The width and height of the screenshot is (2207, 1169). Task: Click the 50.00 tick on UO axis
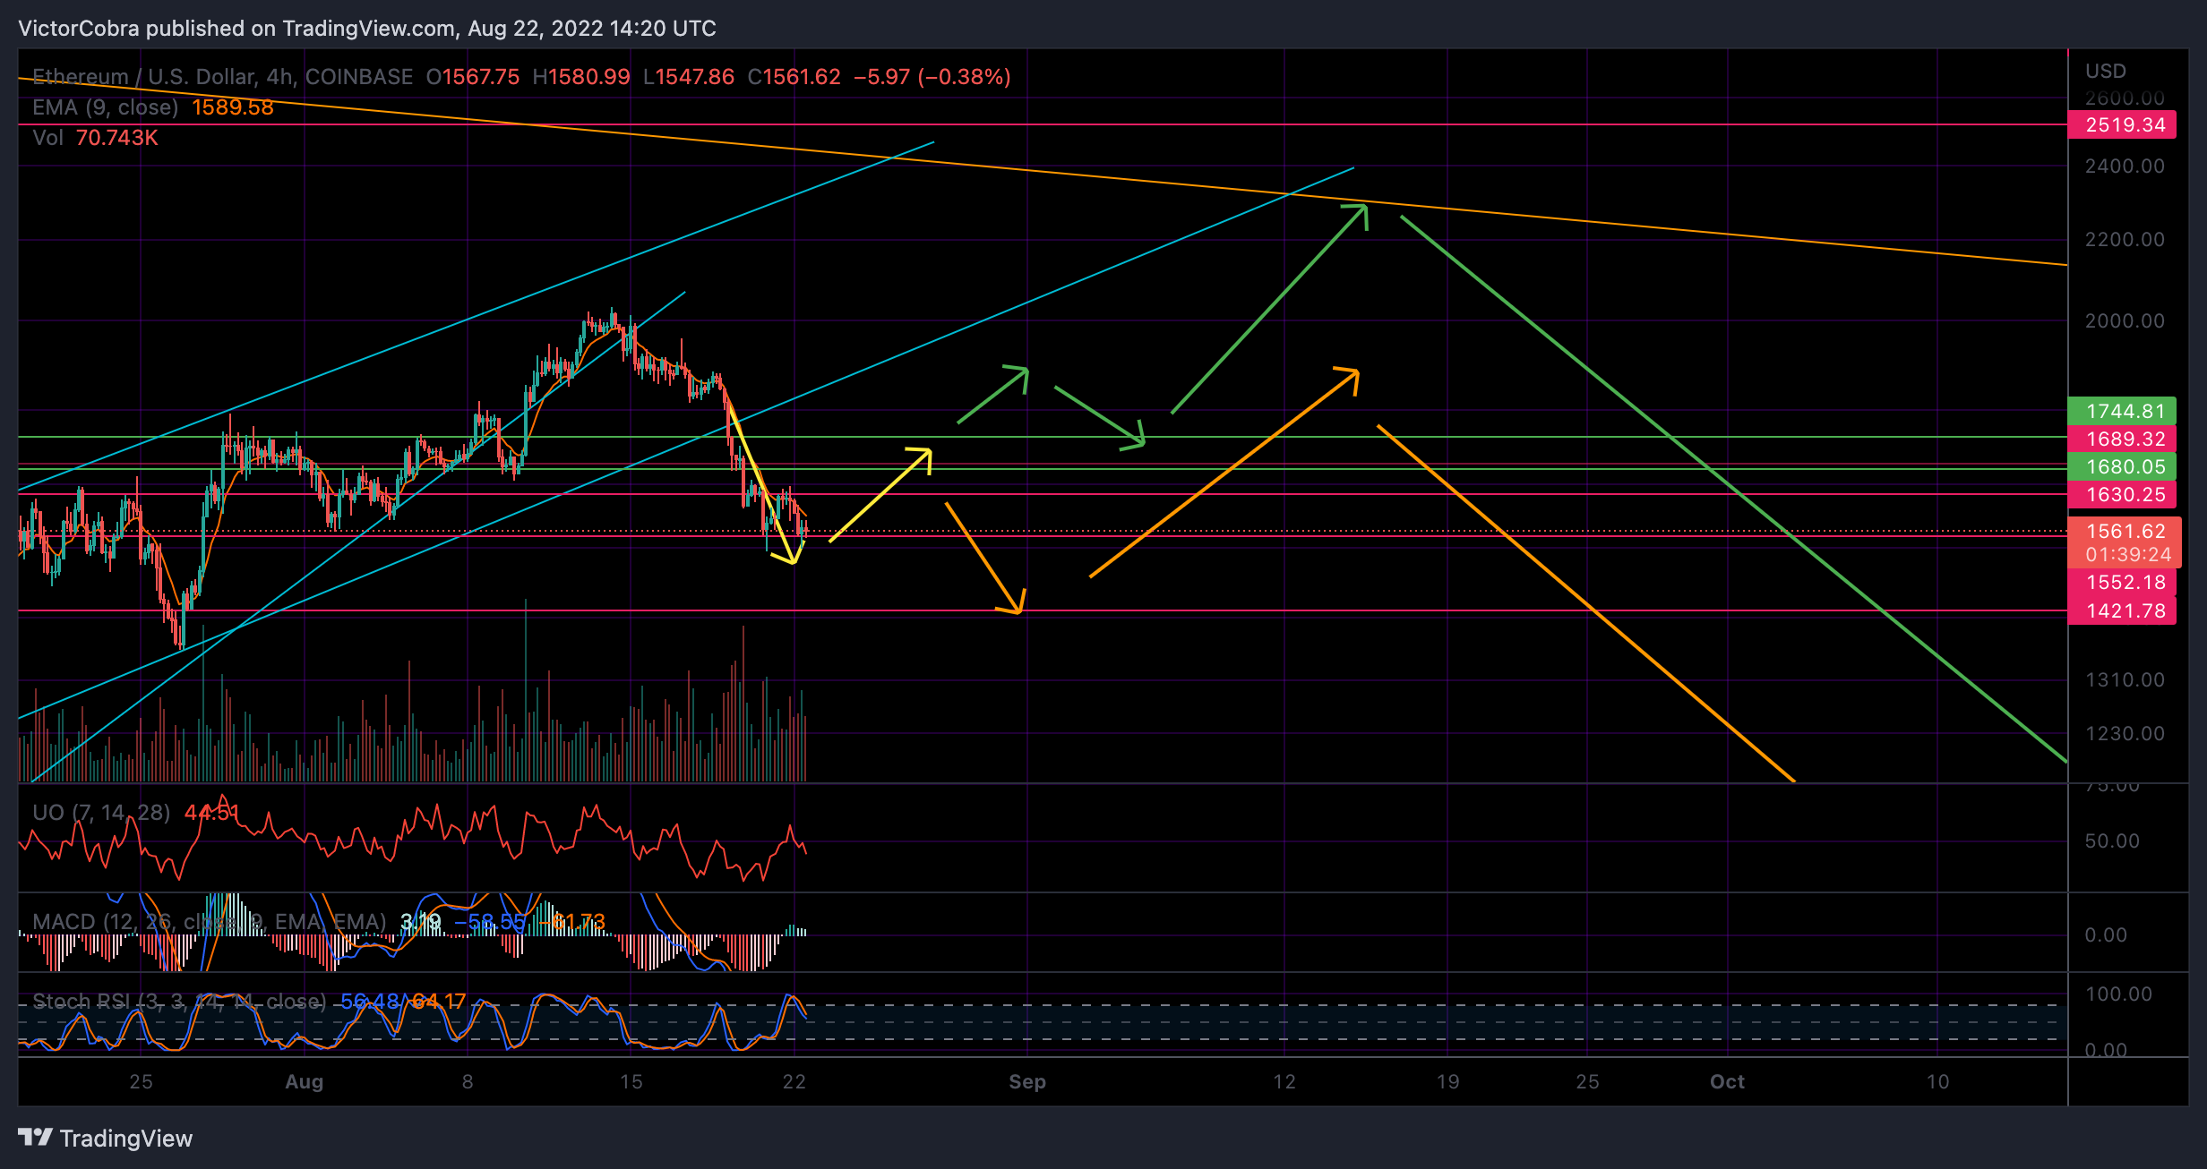pyautogui.click(x=2112, y=840)
